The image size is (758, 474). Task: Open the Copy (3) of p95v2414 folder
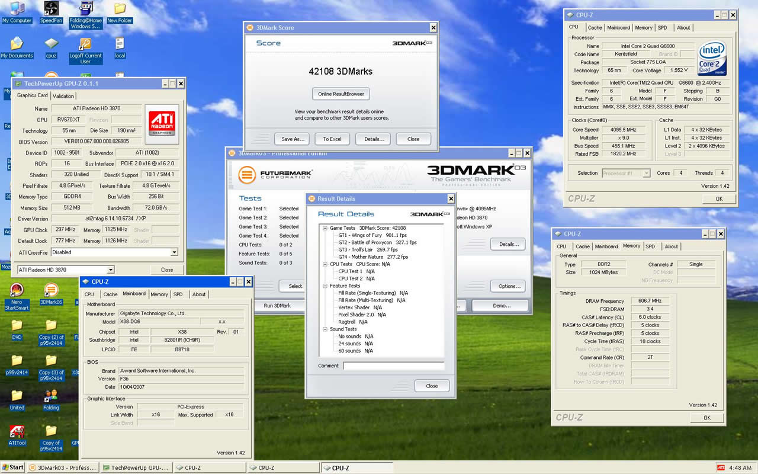52,367
